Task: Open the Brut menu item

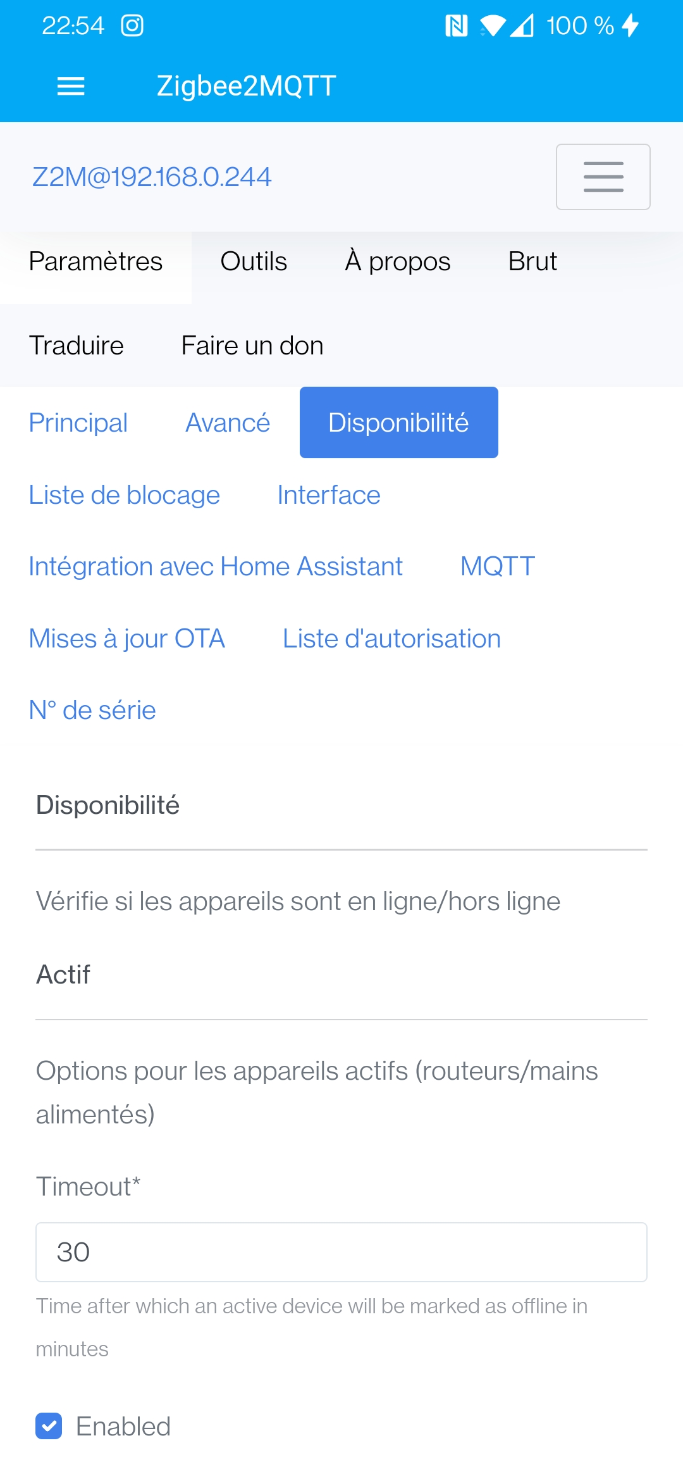Action: pos(532,261)
